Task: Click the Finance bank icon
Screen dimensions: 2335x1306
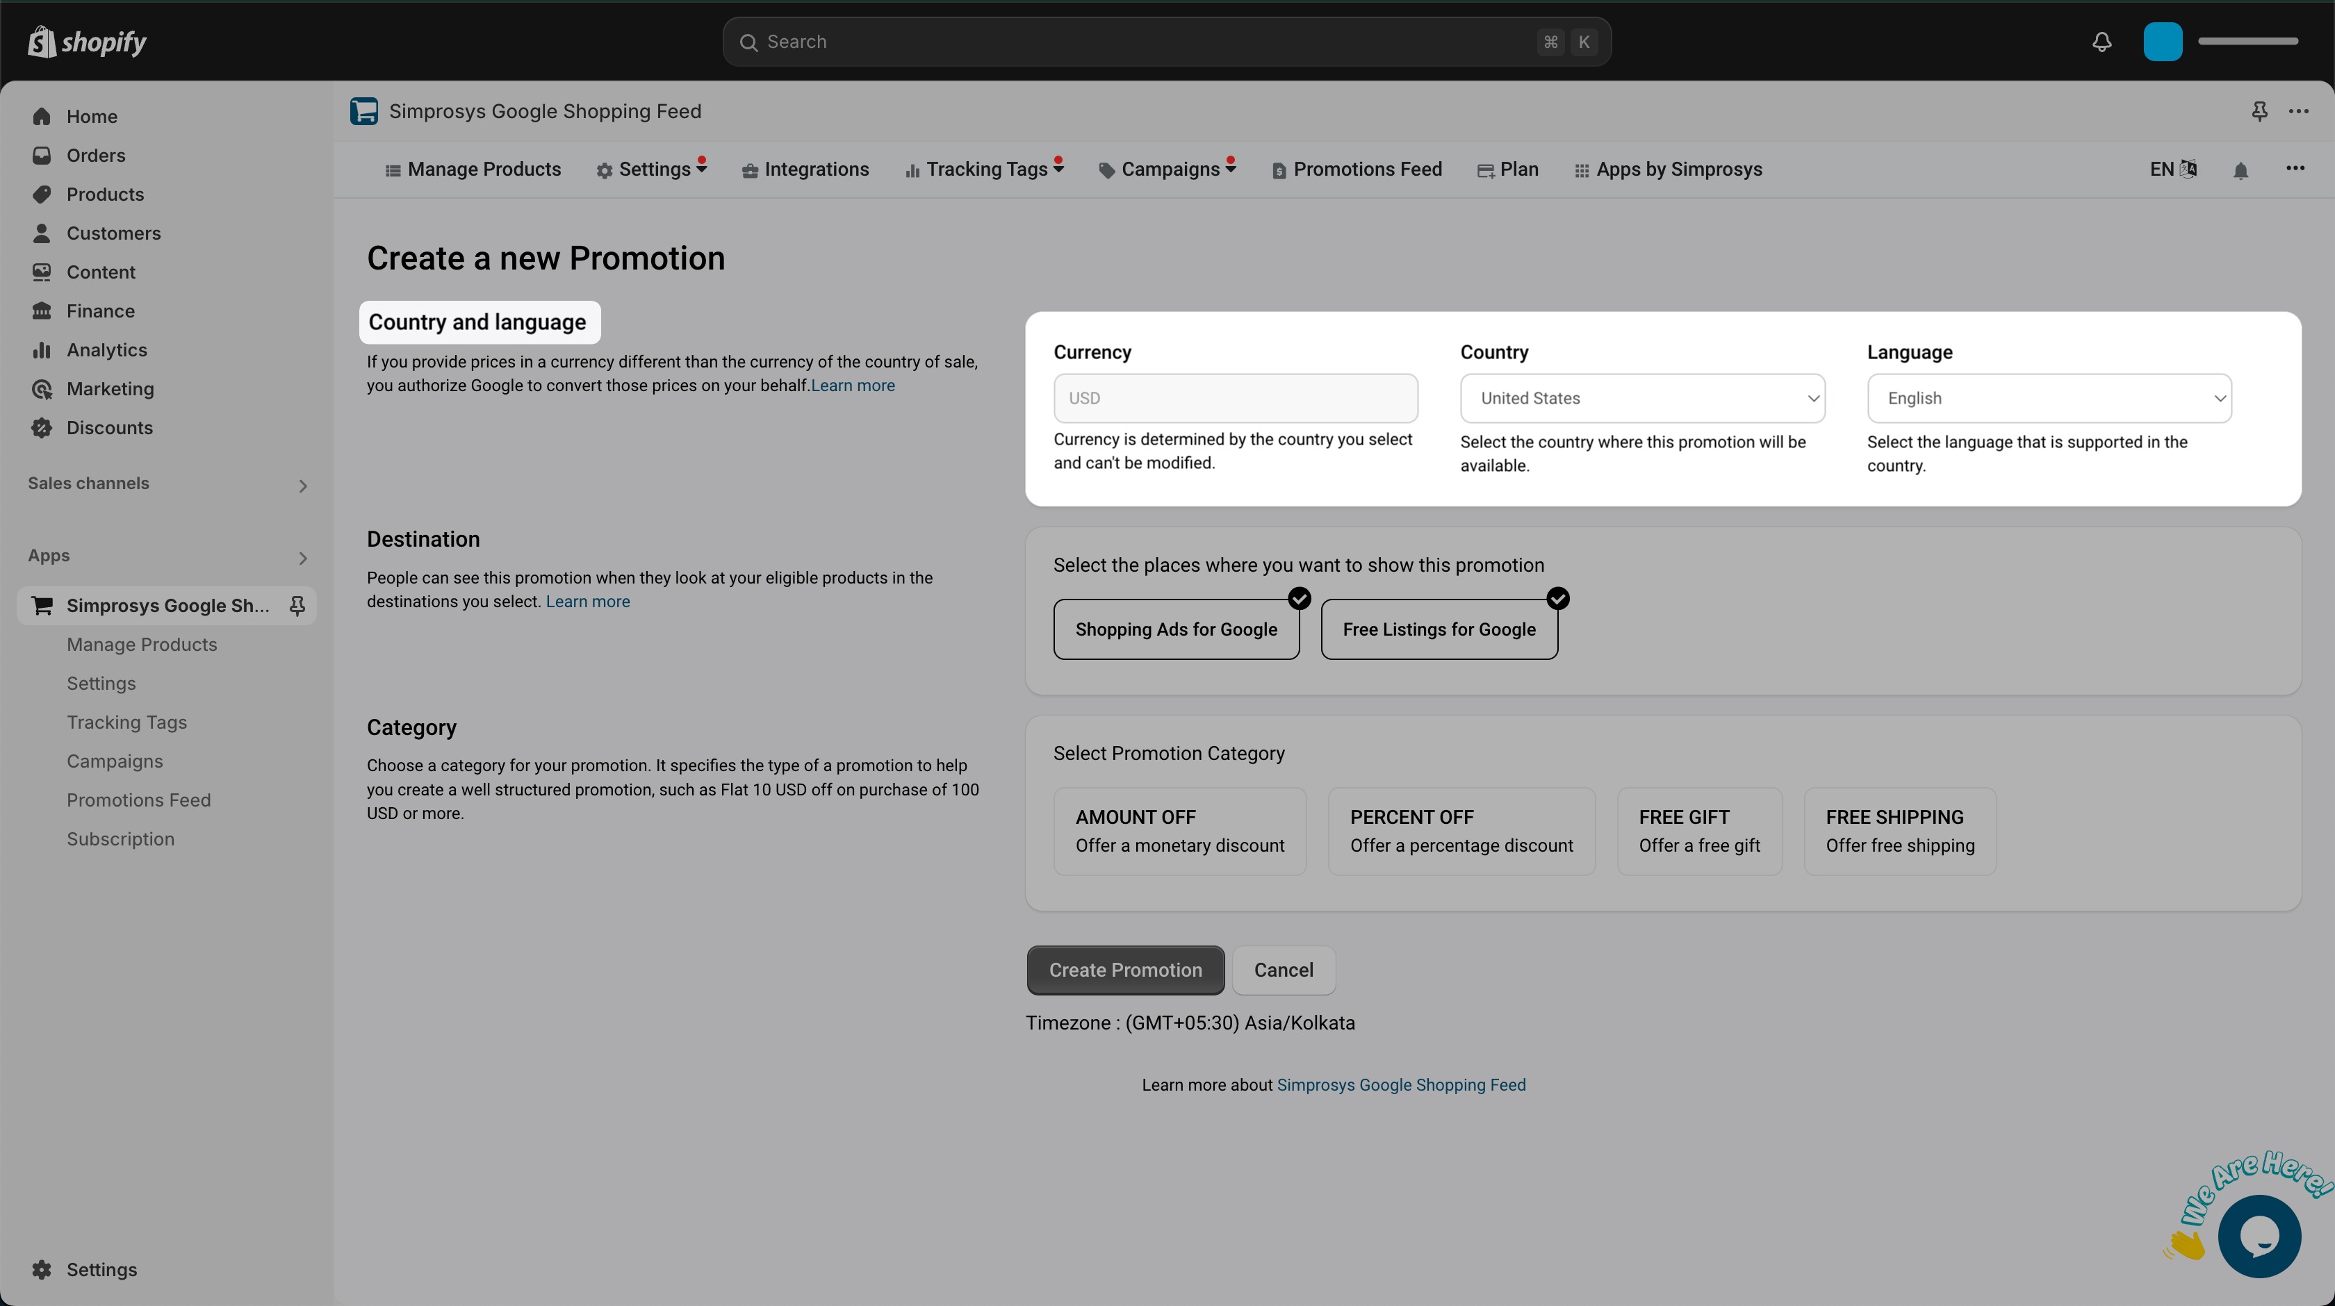Action: pos(42,312)
